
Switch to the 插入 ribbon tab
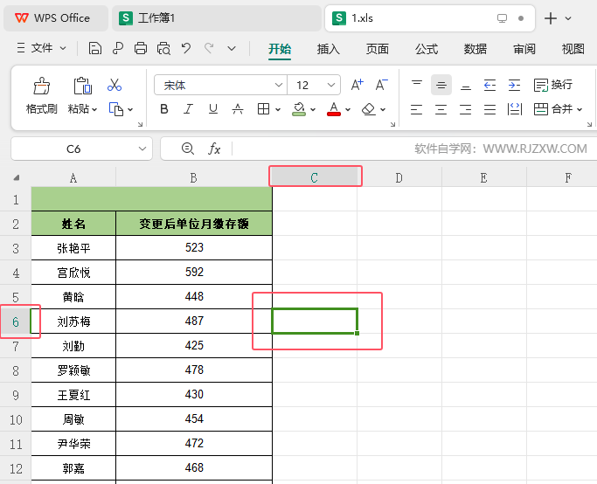pos(328,49)
